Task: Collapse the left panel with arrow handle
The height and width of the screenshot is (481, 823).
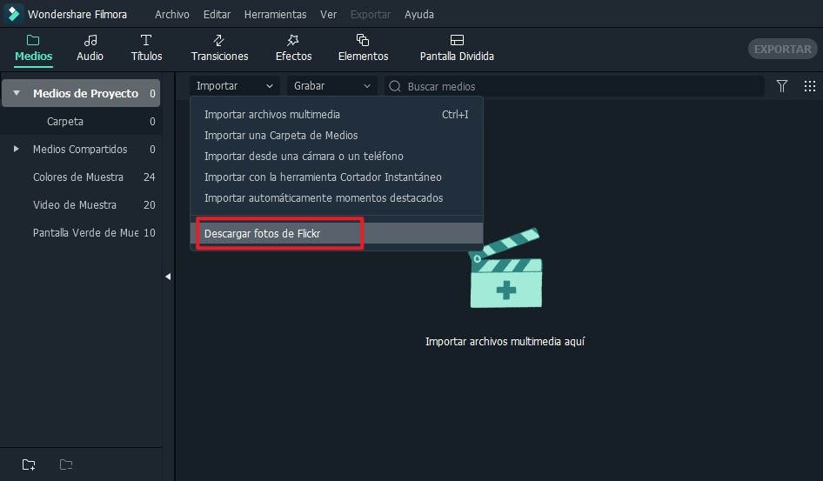Action: click(x=168, y=277)
